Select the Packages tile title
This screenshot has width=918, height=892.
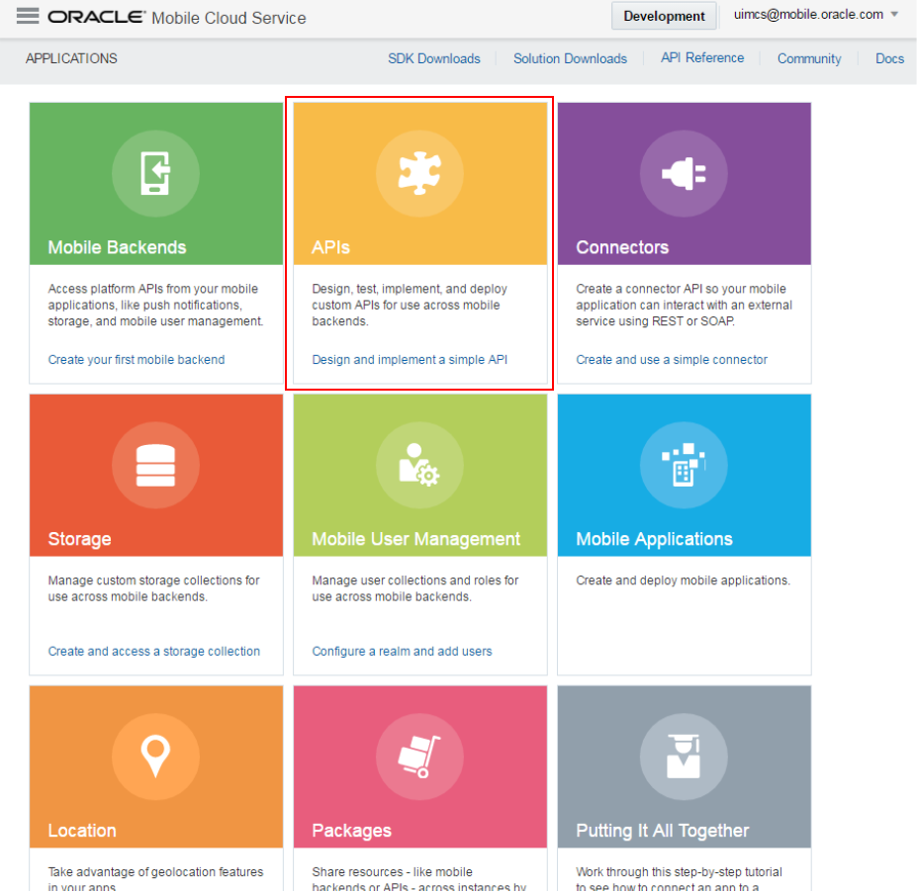[x=352, y=831]
